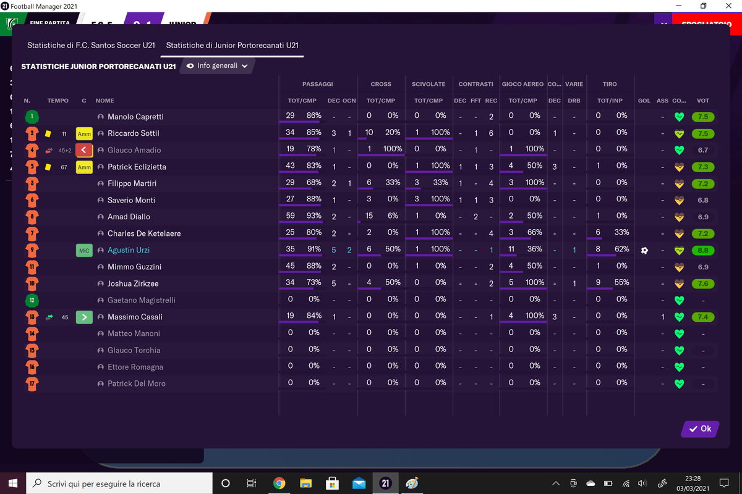The image size is (742, 494).
Task: Open player Agustín Urzi
Action: coord(129,250)
